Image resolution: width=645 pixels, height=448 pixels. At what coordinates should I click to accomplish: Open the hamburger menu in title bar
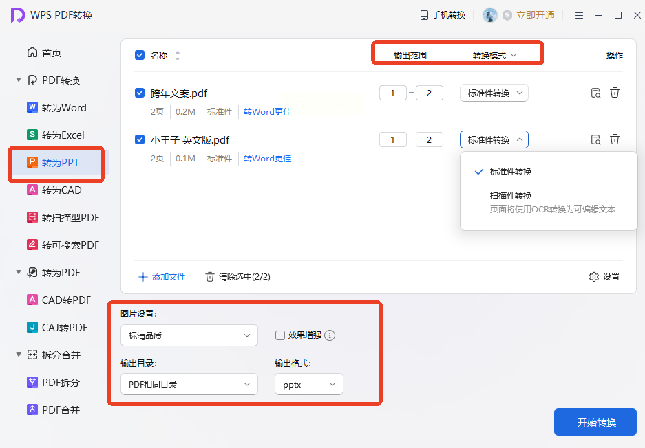[579, 16]
